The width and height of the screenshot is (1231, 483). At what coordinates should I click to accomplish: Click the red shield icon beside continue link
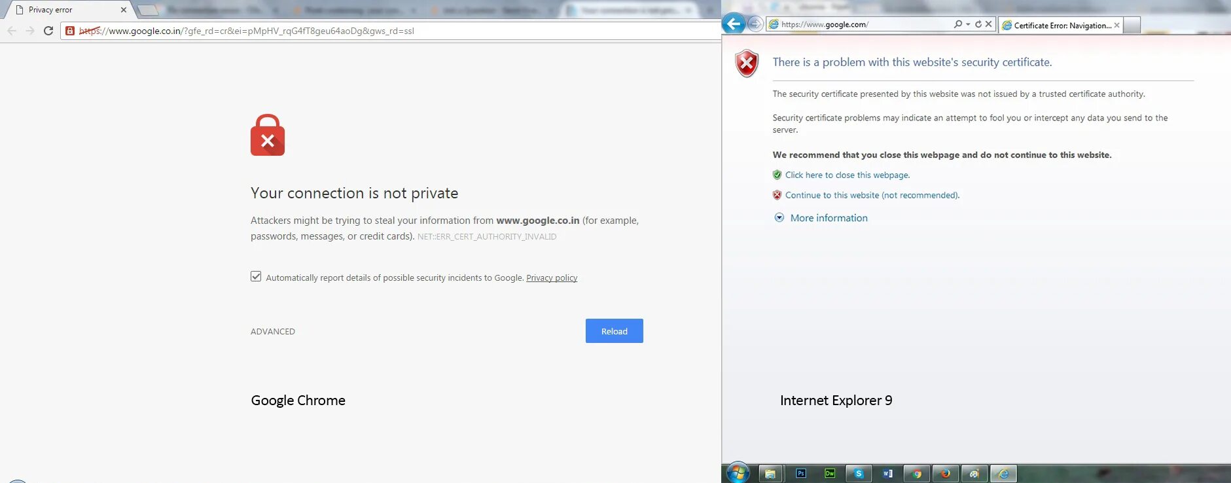[777, 195]
